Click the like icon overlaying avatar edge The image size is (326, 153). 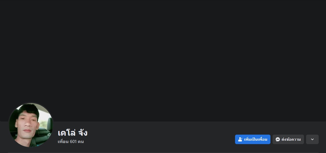(x=49, y=135)
